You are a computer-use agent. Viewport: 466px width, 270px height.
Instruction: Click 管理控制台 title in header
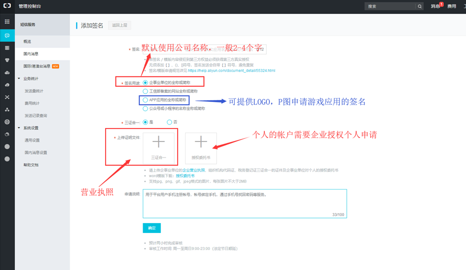pyautogui.click(x=30, y=6)
